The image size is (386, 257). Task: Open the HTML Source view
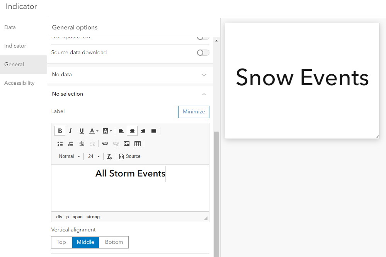130,156
